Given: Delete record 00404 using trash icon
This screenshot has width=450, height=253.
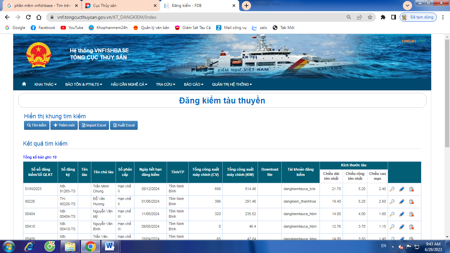Looking at the screenshot, I should click(x=411, y=214).
